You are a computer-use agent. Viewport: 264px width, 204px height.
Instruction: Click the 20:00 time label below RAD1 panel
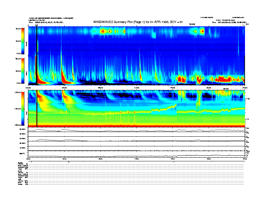209,88
